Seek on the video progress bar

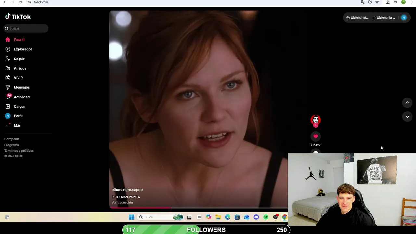tap(198, 208)
